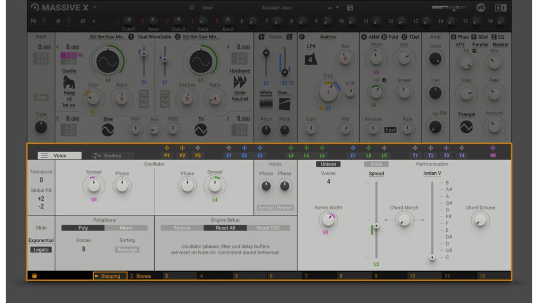Select the Stepping performer slot

[110, 276]
